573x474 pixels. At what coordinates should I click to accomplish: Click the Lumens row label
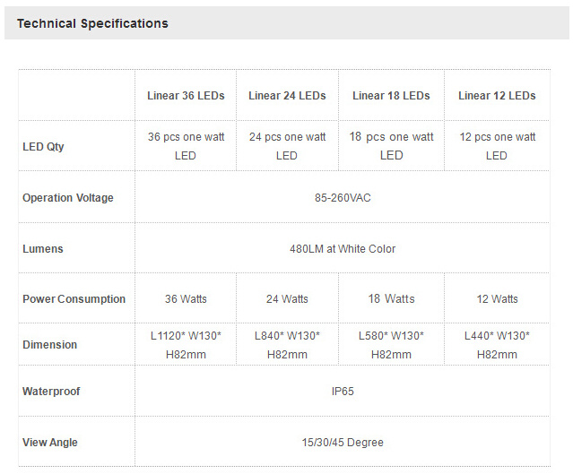point(43,248)
